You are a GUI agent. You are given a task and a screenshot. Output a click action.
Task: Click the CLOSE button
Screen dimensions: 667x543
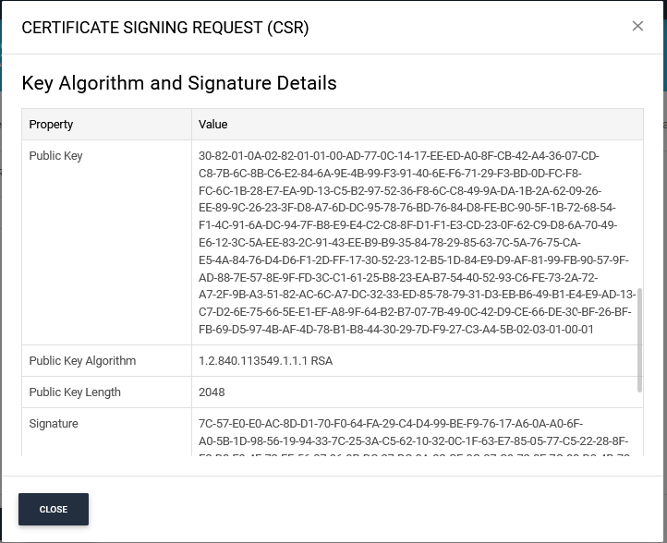pyautogui.click(x=54, y=509)
